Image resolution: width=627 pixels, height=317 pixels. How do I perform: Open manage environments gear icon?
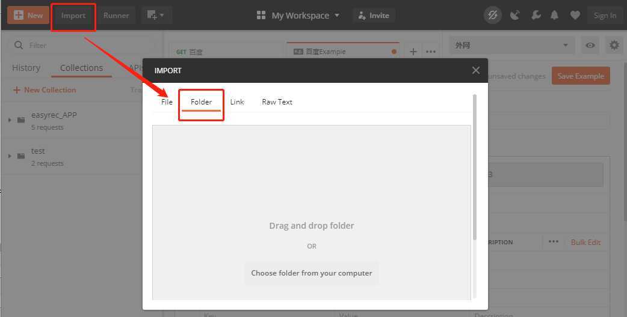coord(614,45)
